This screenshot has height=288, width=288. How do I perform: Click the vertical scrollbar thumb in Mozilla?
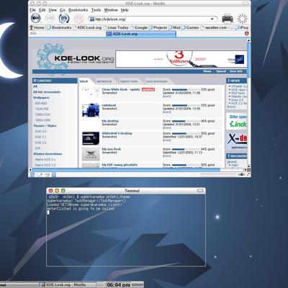pos(248,59)
